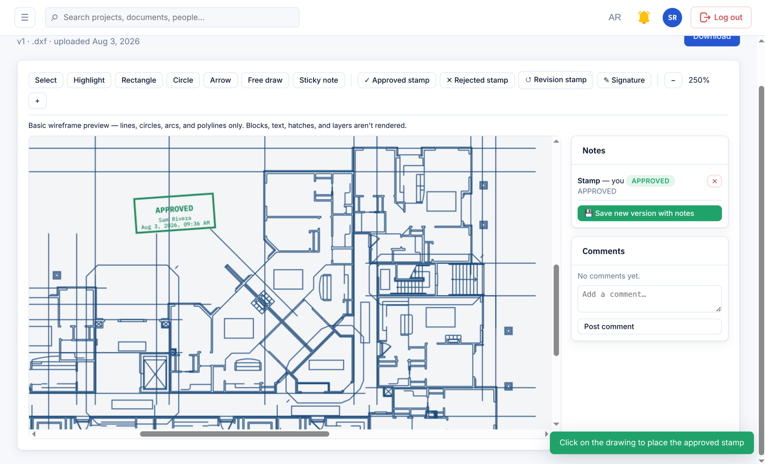Viewport: 765px width, 464px height.
Task: Open the notifications bell
Action: click(644, 18)
